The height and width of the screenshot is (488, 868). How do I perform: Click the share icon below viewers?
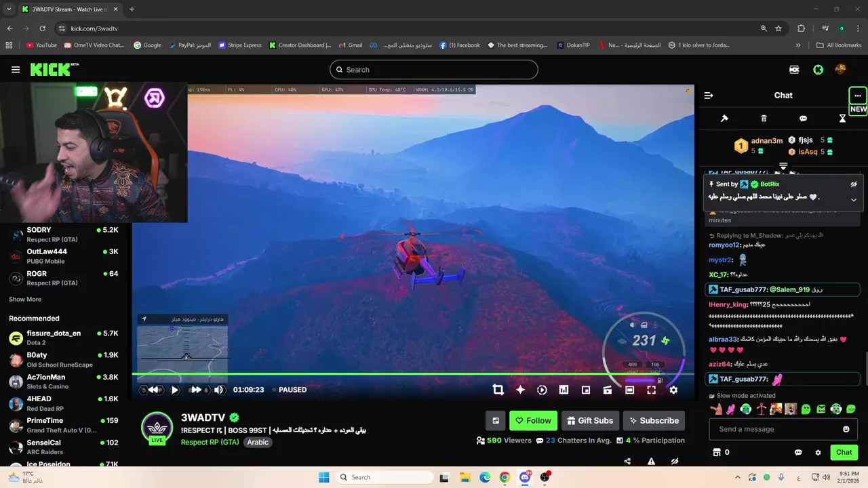coord(627,462)
